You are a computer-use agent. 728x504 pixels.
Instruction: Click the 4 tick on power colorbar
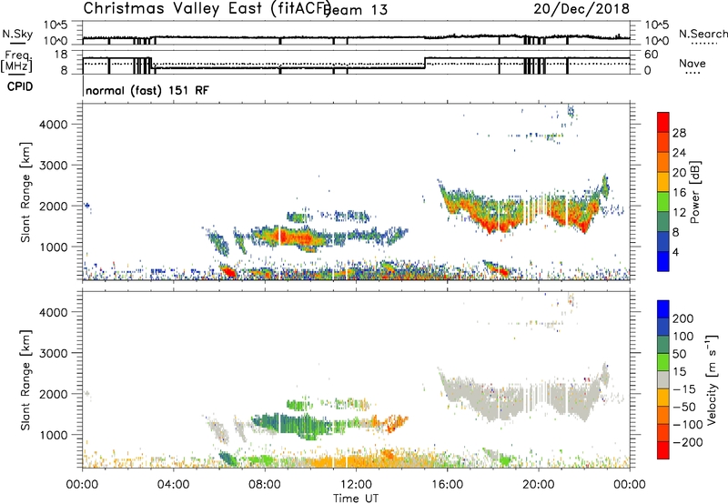(675, 252)
